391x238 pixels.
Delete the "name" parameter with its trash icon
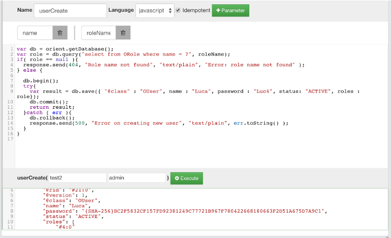click(x=60, y=33)
